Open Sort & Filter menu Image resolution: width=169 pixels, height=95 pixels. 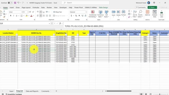coord(135,14)
